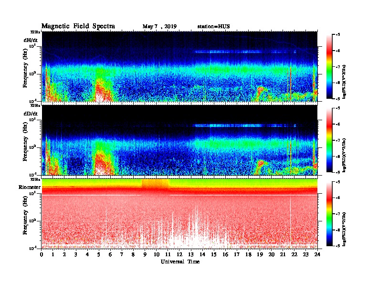Click the "-9" tick on the Riometer colorbar

pos(338,246)
